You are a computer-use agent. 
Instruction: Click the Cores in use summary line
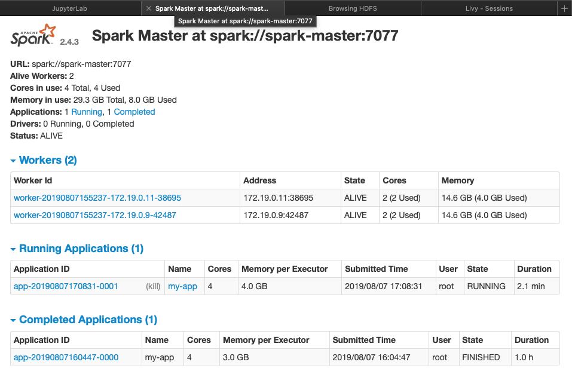[65, 88]
